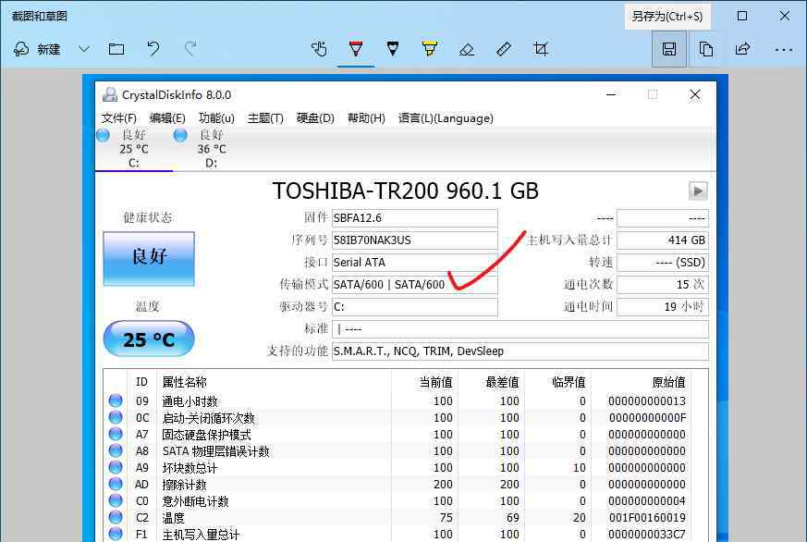The width and height of the screenshot is (807, 542).
Task: Select the touch writing tool
Action: click(319, 49)
